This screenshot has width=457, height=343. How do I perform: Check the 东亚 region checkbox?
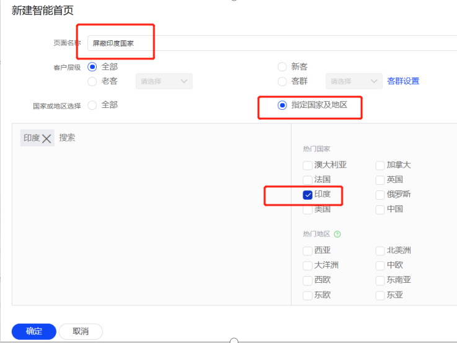(379, 295)
